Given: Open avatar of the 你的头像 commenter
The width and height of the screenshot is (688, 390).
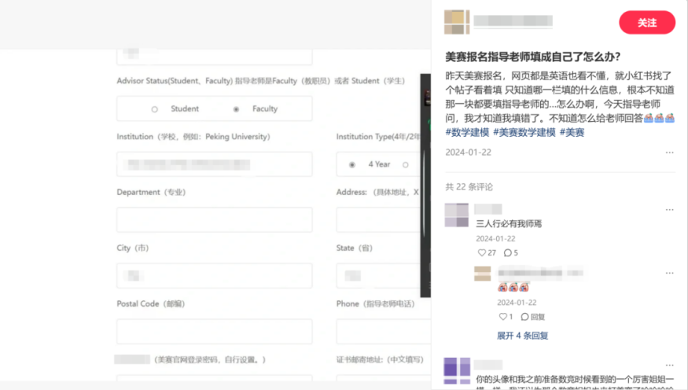Looking at the screenshot, I should point(457,370).
